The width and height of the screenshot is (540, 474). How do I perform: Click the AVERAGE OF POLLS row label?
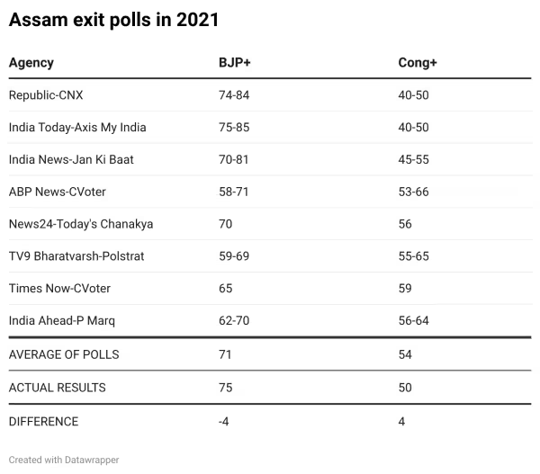64,354
